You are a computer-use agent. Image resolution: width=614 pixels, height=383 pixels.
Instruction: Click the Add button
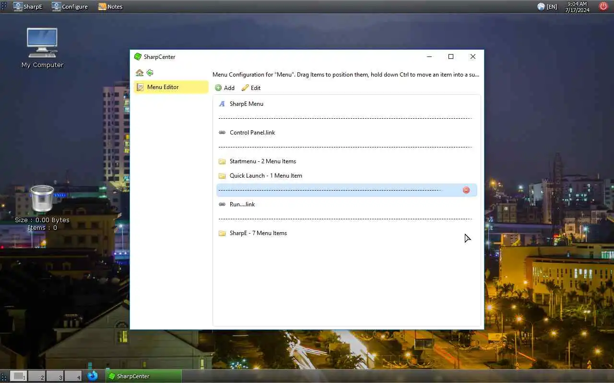pyautogui.click(x=224, y=88)
